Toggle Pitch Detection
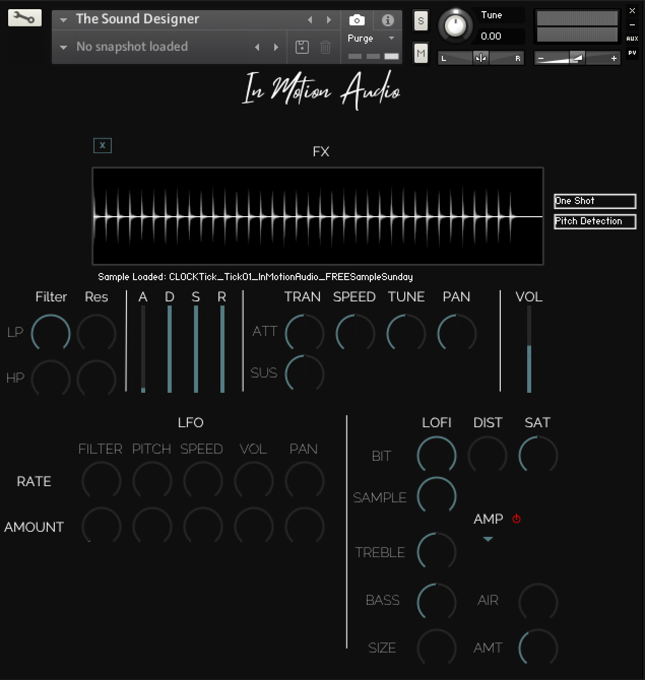645x680 pixels. point(595,221)
